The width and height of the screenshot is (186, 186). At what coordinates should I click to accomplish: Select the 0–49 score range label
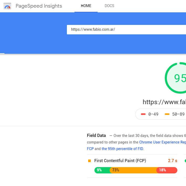[x=153, y=114]
